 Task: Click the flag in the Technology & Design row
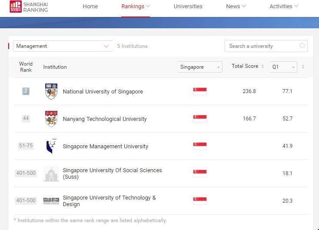click(200, 201)
